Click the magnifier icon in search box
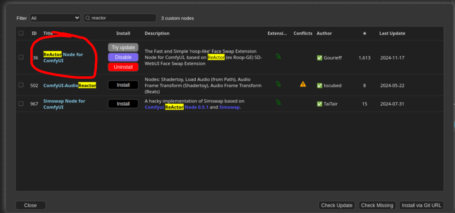455x213 pixels. point(88,18)
